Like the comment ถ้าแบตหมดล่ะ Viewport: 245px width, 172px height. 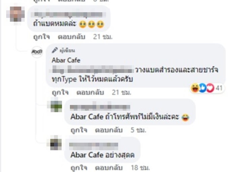[42, 37]
